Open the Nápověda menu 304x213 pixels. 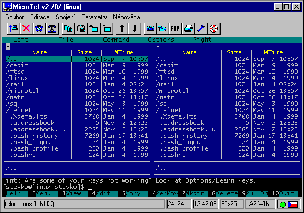click(x=126, y=17)
